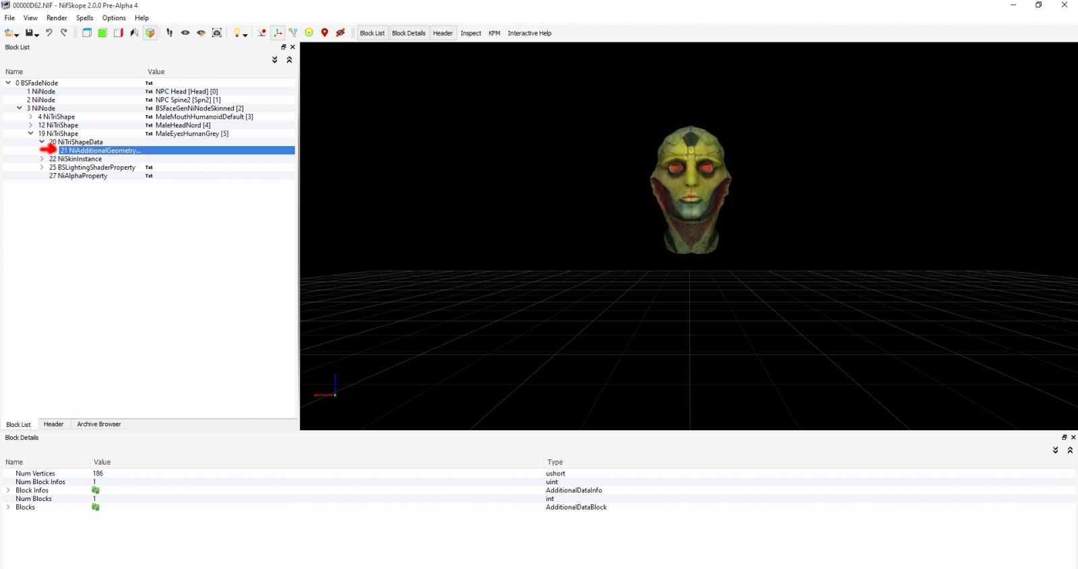Image resolution: width=1078 pixels, height=569 pixels.
Task: Toggle the light bulb lighting icon
Action: pos(237,33)
